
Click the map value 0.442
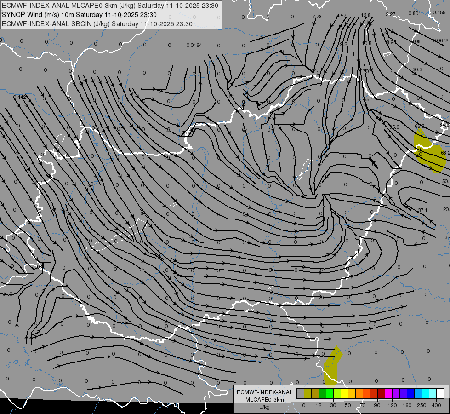pos(20,98)
